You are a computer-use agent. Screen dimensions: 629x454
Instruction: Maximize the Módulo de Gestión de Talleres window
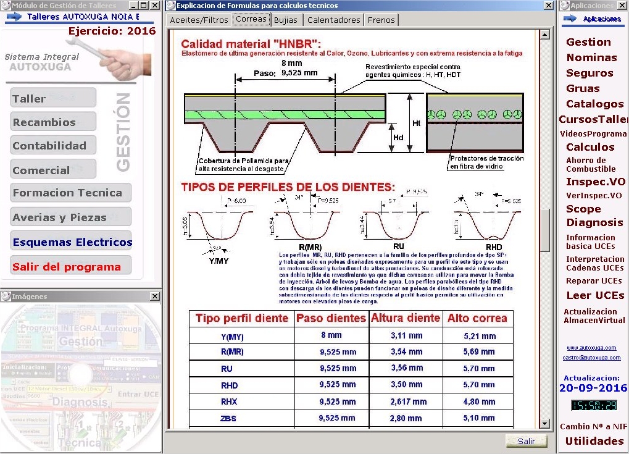click(x=144, y=6)
